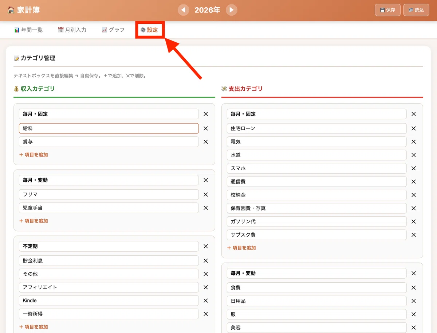This screenshot has height=333, width=437.
Task: Edit the Kindle text field
Action: click(109, 301)
